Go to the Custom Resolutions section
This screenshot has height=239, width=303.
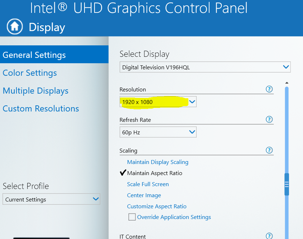41,109
